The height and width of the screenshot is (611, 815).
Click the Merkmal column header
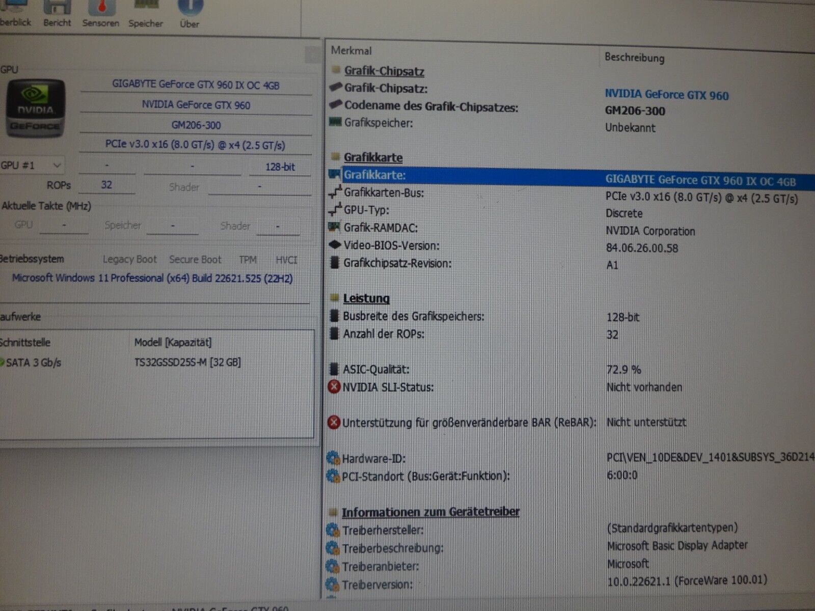click(351, 50)
